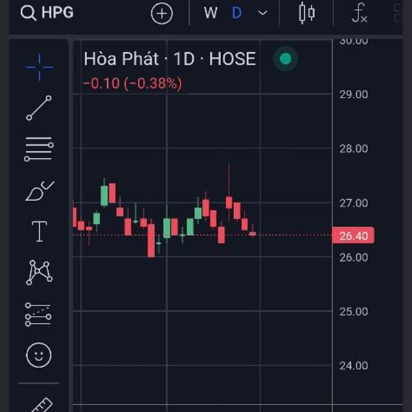Switch to the weekly W timeframe

[210, 13]
